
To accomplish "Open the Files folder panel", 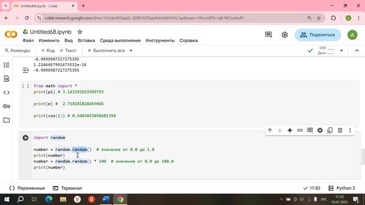I will (x=6, y=120).
